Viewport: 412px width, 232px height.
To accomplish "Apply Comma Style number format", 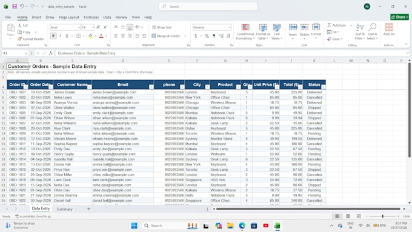I will (214, 36).
